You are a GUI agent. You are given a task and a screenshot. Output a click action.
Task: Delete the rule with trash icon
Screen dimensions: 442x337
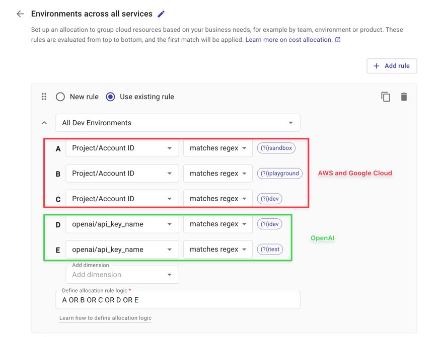pyautogui.click(x=404, y=97)
